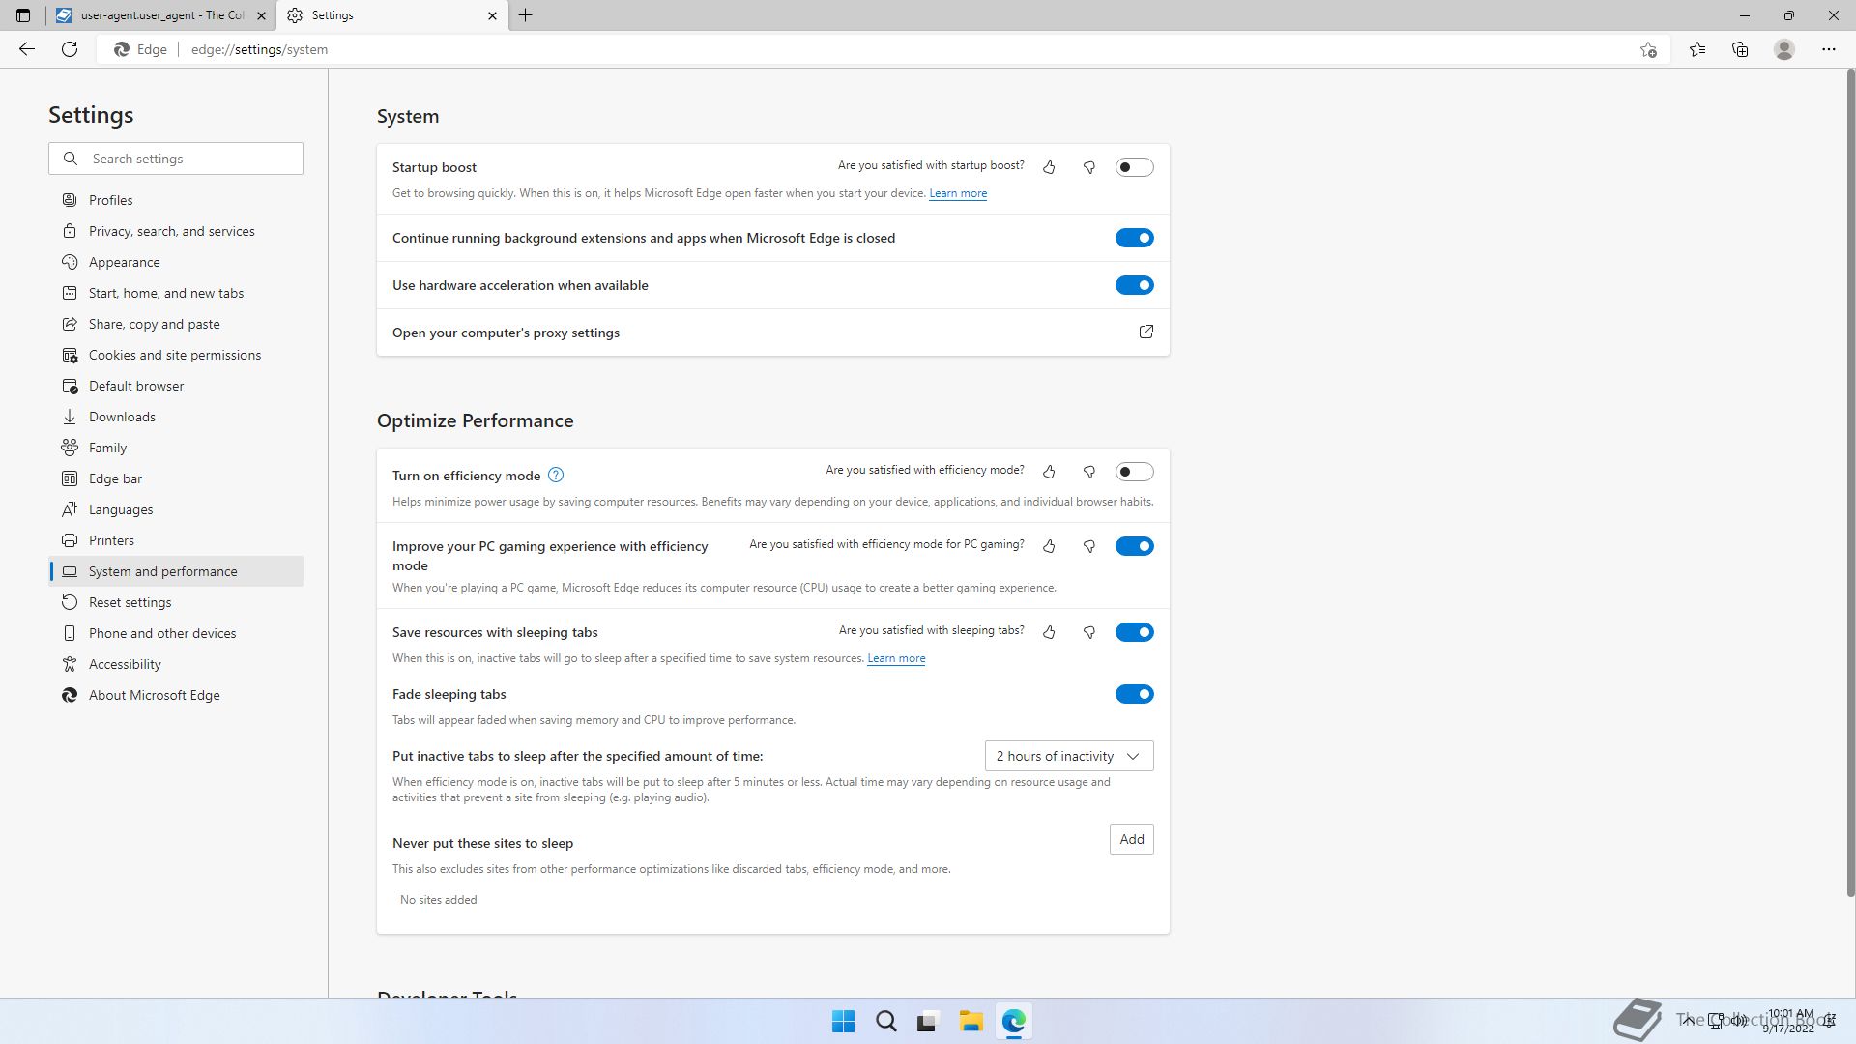Open the inactivity time dropdown
The image size is (1856, 1044).
point(1069,756)
